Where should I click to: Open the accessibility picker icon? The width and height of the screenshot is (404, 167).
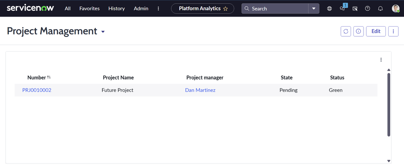[x=355, y=8]
